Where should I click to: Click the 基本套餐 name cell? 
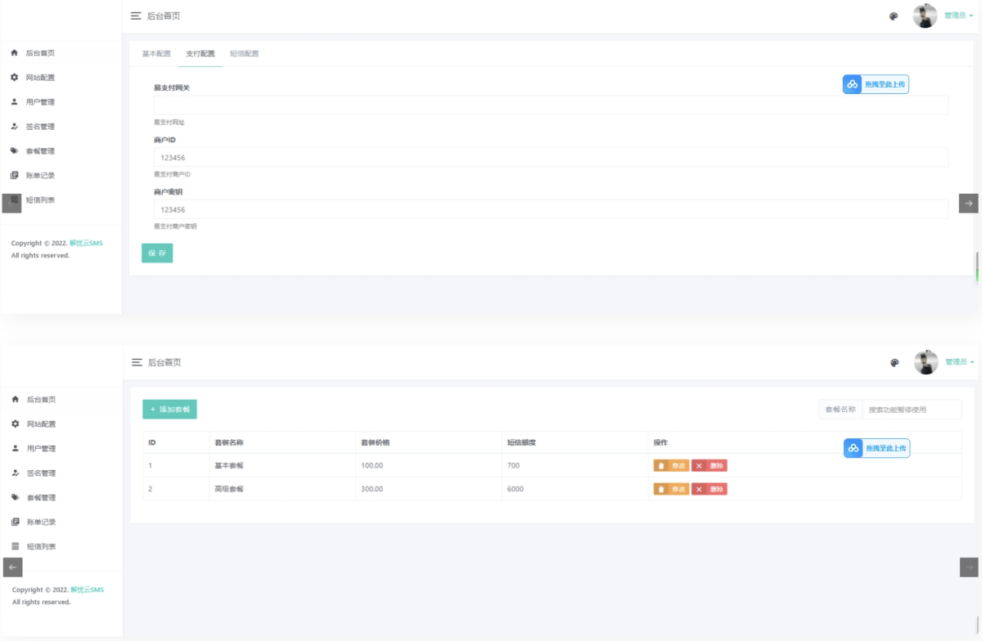click(282, 465)
